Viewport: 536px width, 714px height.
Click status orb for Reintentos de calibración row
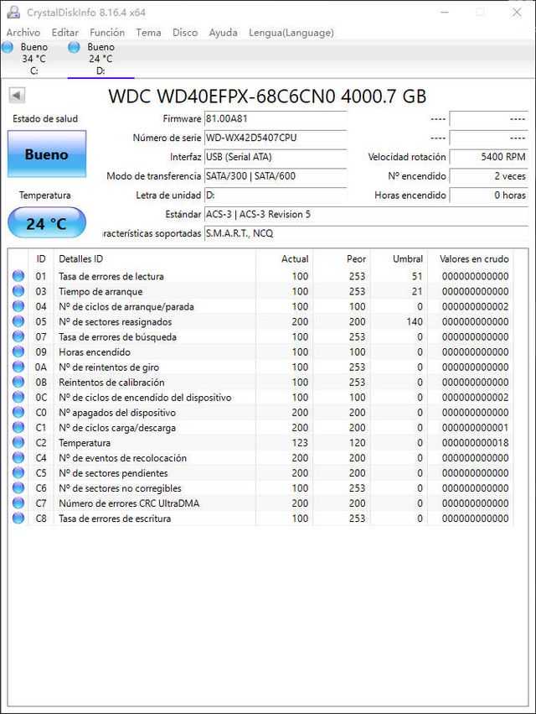pos(18,382)
